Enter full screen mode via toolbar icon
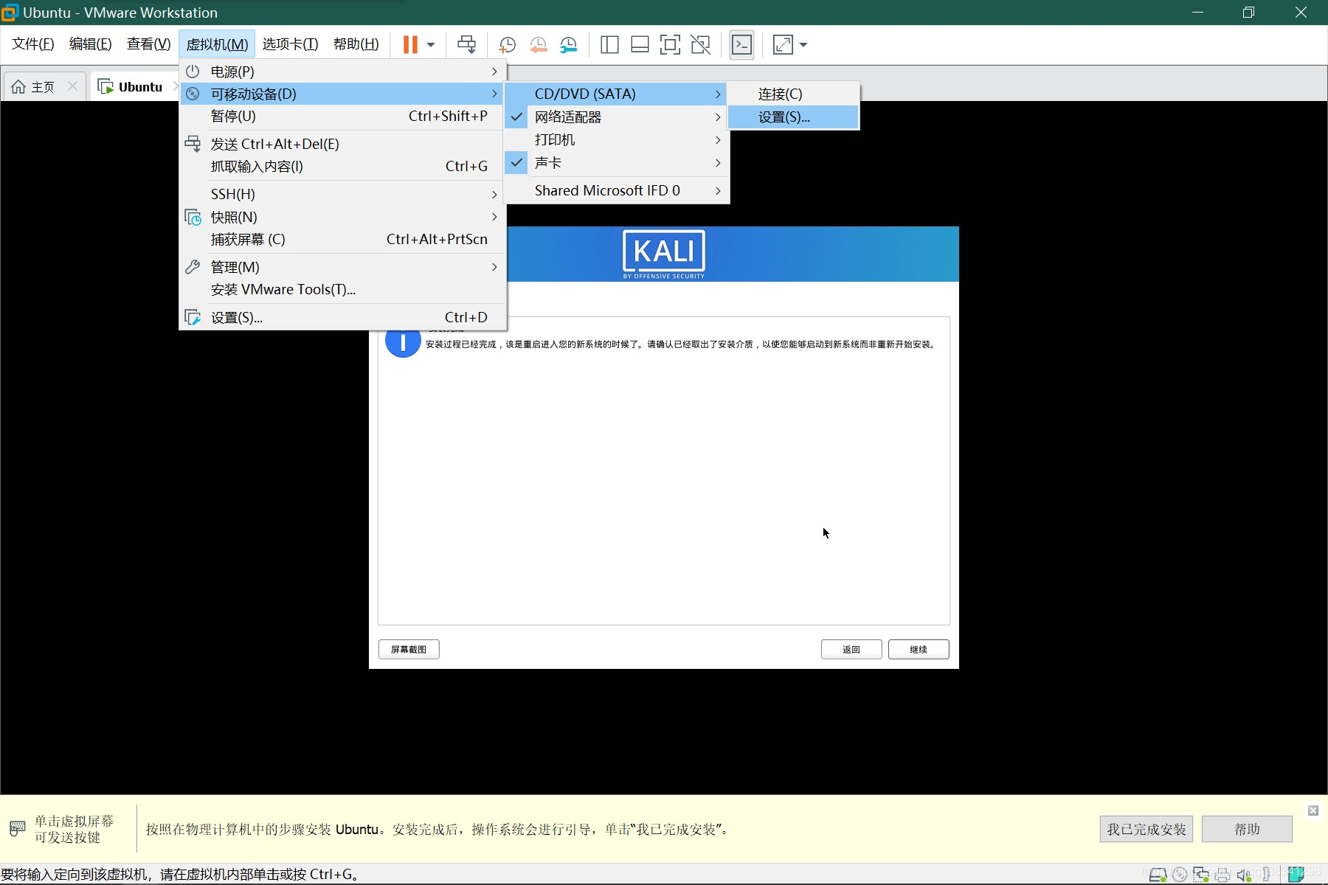The height and width of the screenshot is (885, 1328). [x=670, y=45]
